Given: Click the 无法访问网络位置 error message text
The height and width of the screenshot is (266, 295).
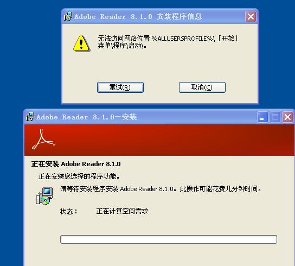Looking at the screenshot, I should [168, 42].
